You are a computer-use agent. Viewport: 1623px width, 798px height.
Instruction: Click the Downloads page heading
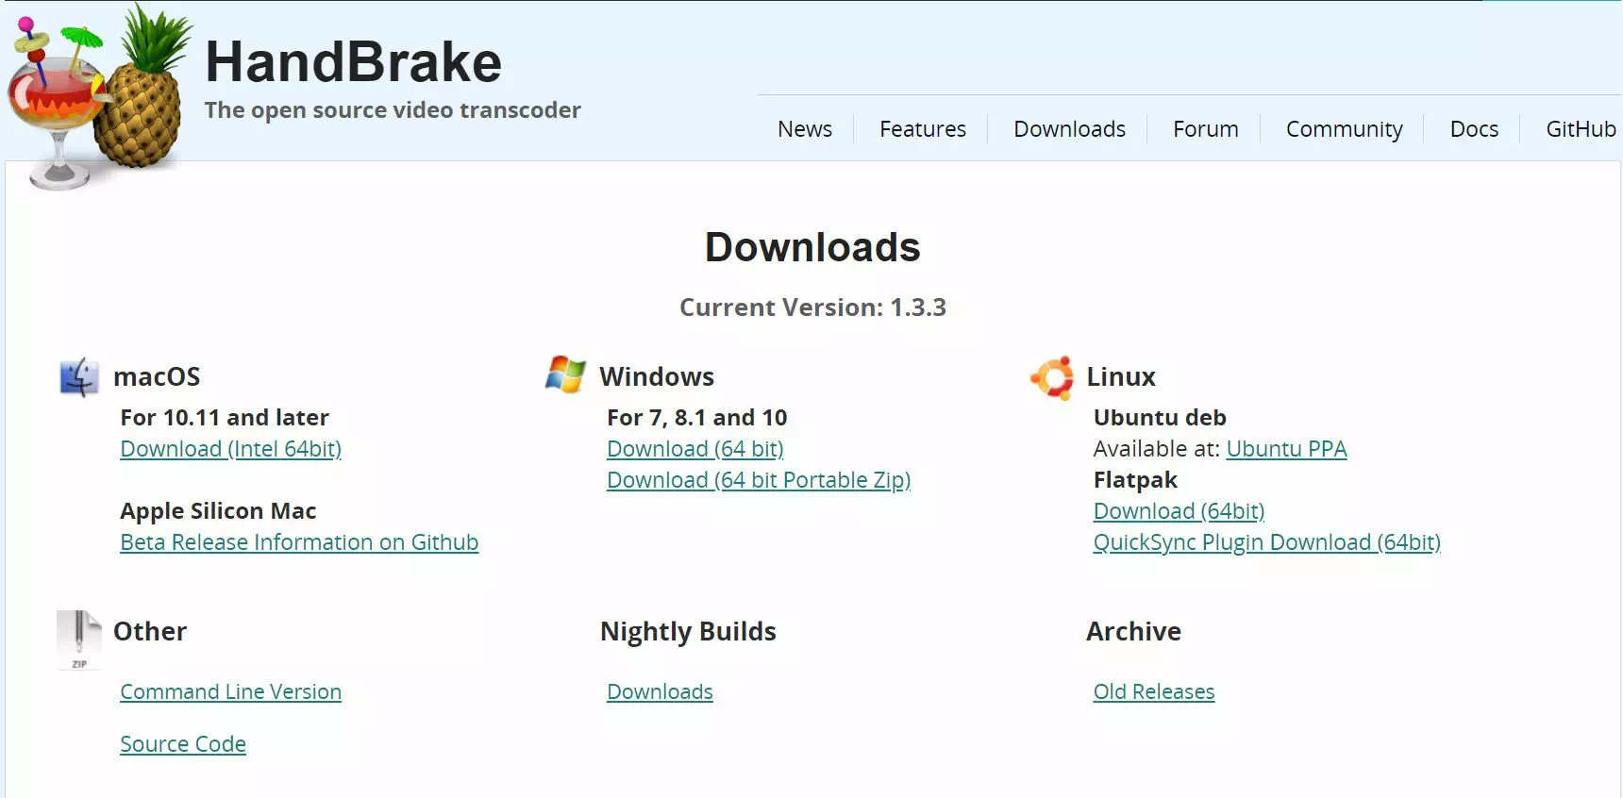[812, 247]
